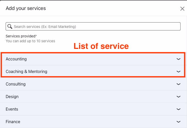
Task: Expand the Finance chevron
Action: tap(179, 122)
